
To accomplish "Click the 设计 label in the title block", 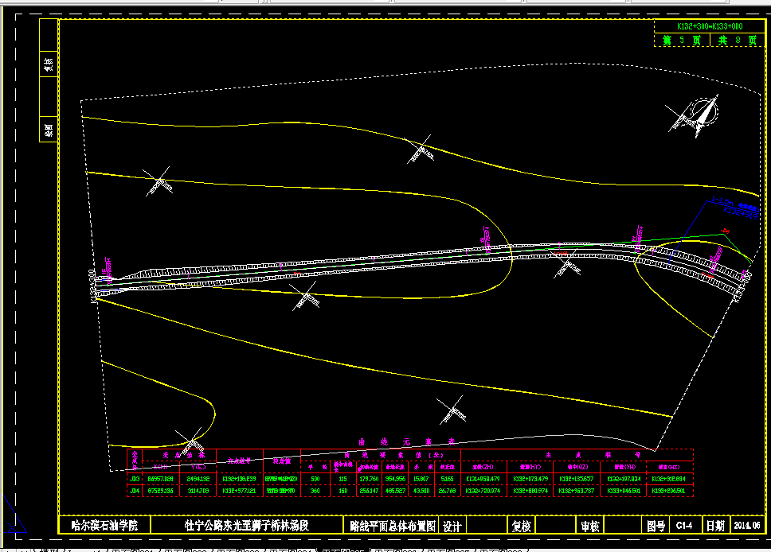I will (x=452, y=527).
